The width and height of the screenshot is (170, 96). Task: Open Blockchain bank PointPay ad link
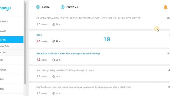(x=68, y=54)
